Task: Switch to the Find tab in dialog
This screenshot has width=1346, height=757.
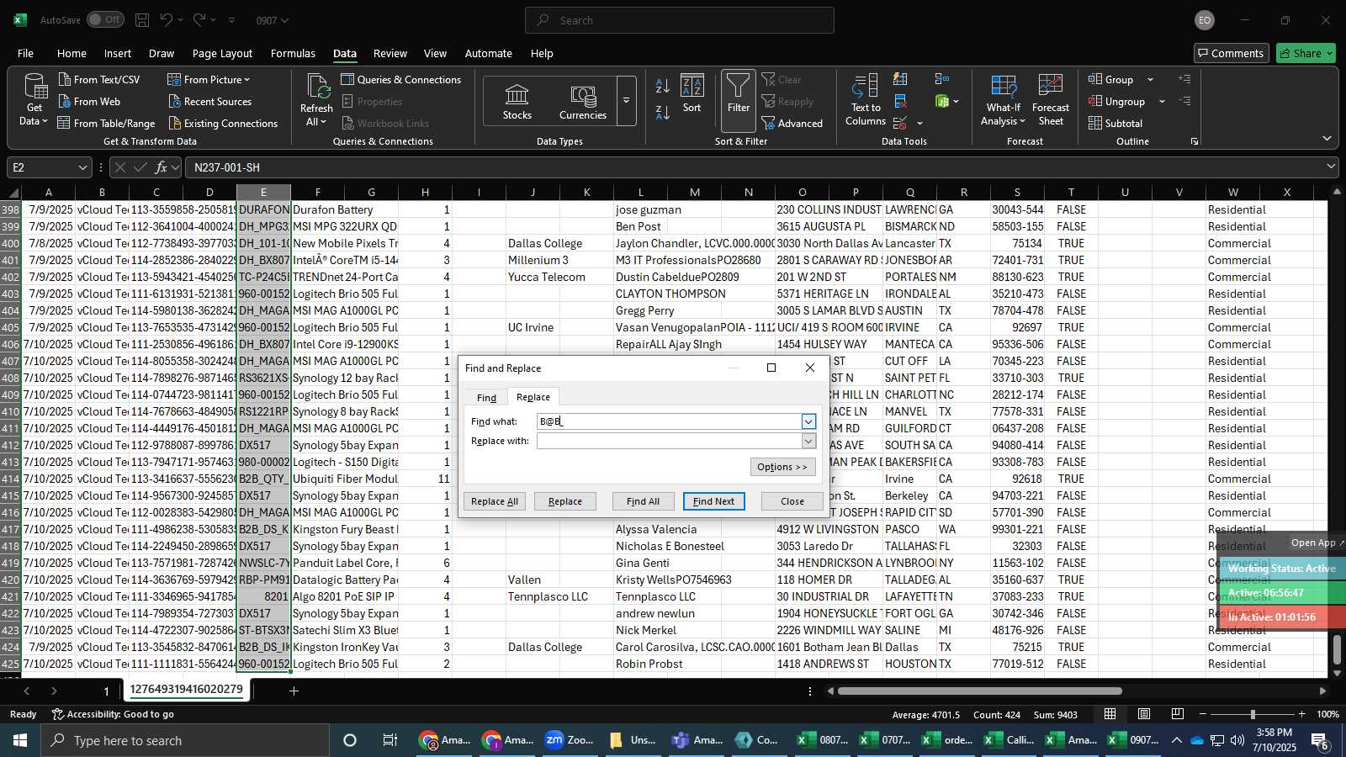Action: click(x=486, y=397)
